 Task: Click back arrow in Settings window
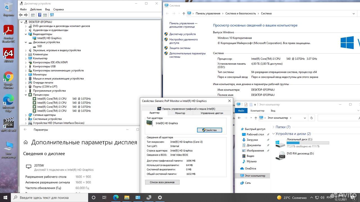pos(25,130)
